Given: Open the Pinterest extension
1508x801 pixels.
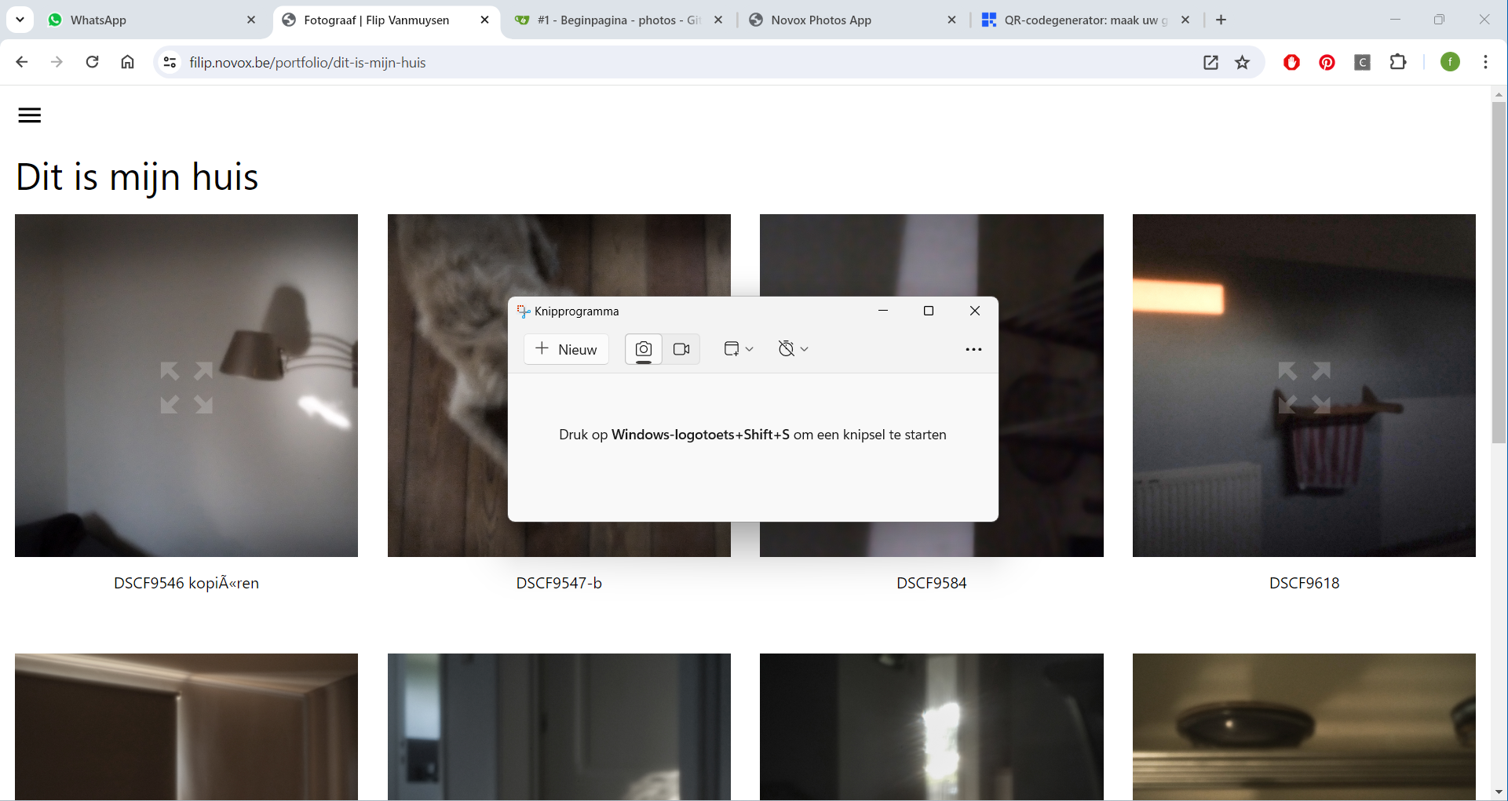Looking at the screenshot, I should pyautogui.click(x=1327, y=63).
